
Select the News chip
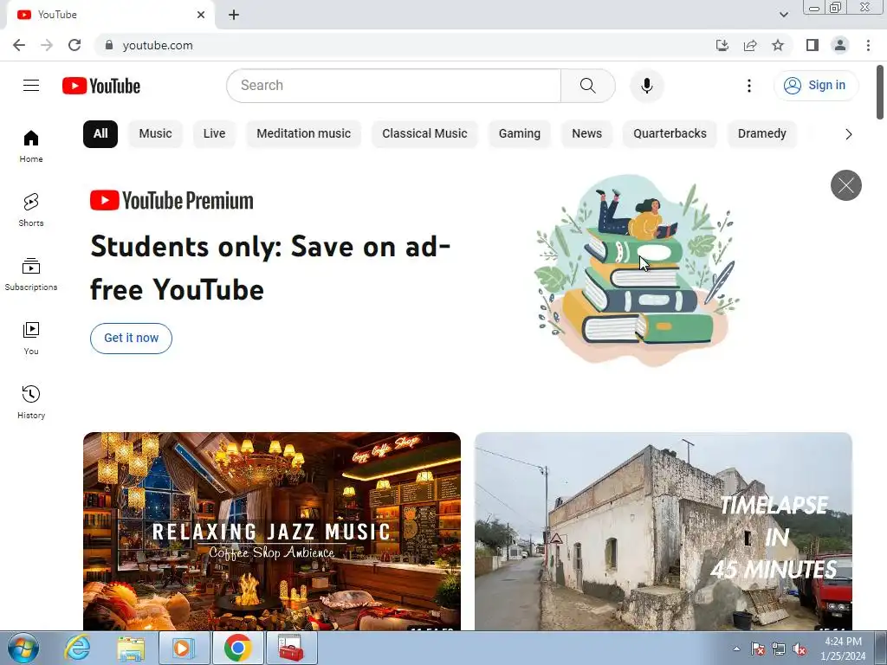point(586,134)
